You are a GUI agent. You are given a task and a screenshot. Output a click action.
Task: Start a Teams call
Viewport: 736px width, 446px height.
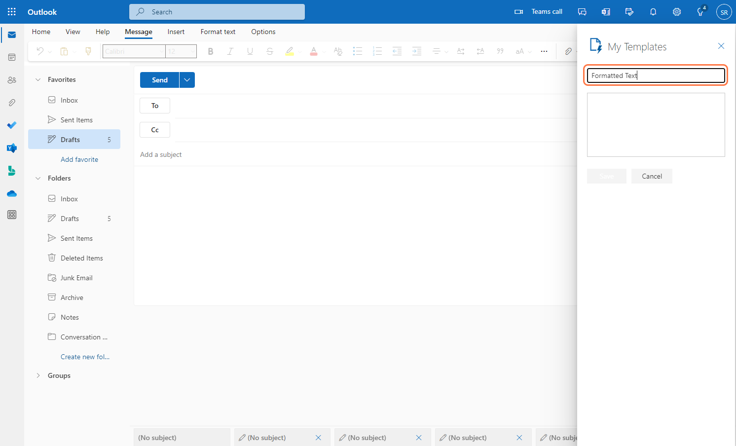pos(539,12)
